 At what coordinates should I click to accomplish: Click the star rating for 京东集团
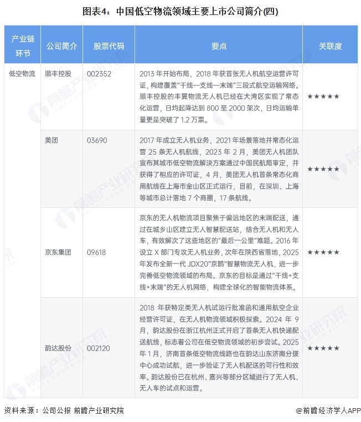[x=323, y=252]
